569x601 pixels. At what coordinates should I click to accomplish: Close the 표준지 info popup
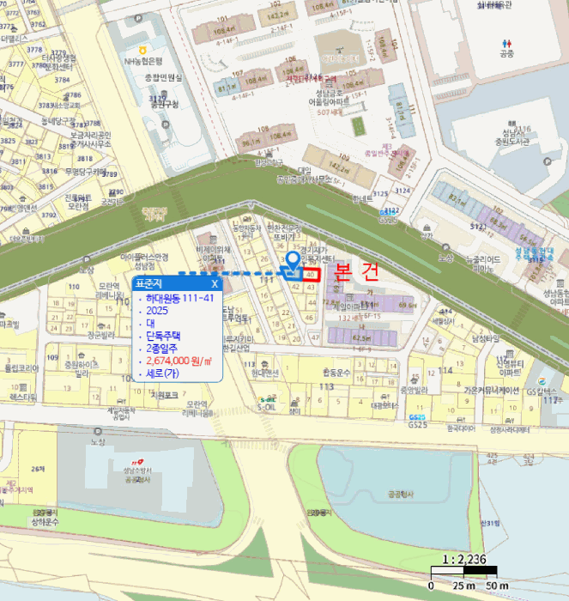pos(215,283)
